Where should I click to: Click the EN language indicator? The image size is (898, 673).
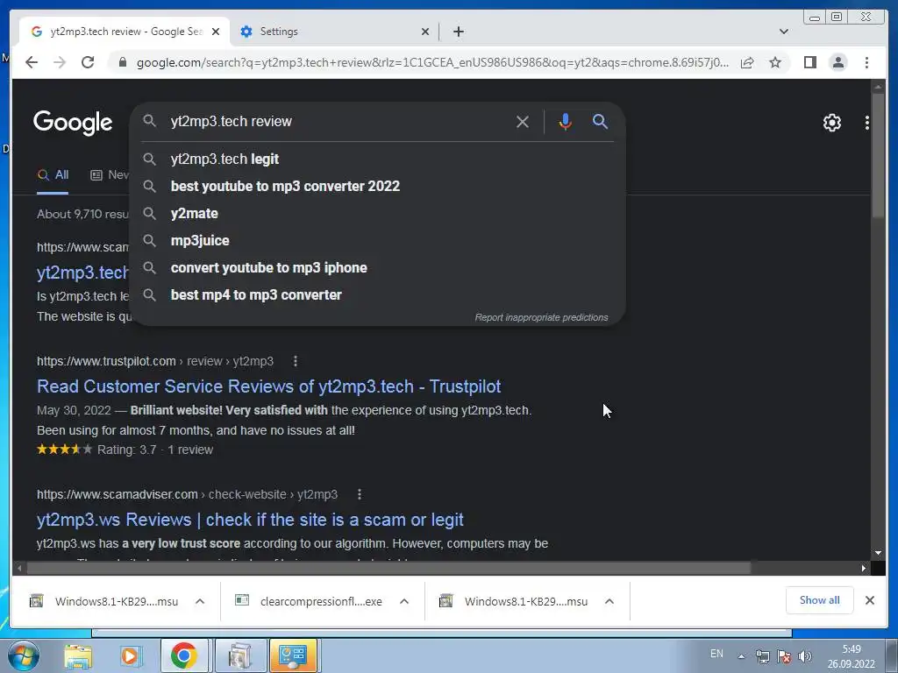[x=716, y=653]
